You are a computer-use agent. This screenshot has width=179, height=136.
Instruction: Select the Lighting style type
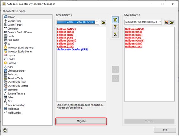[x=10, y=63]
